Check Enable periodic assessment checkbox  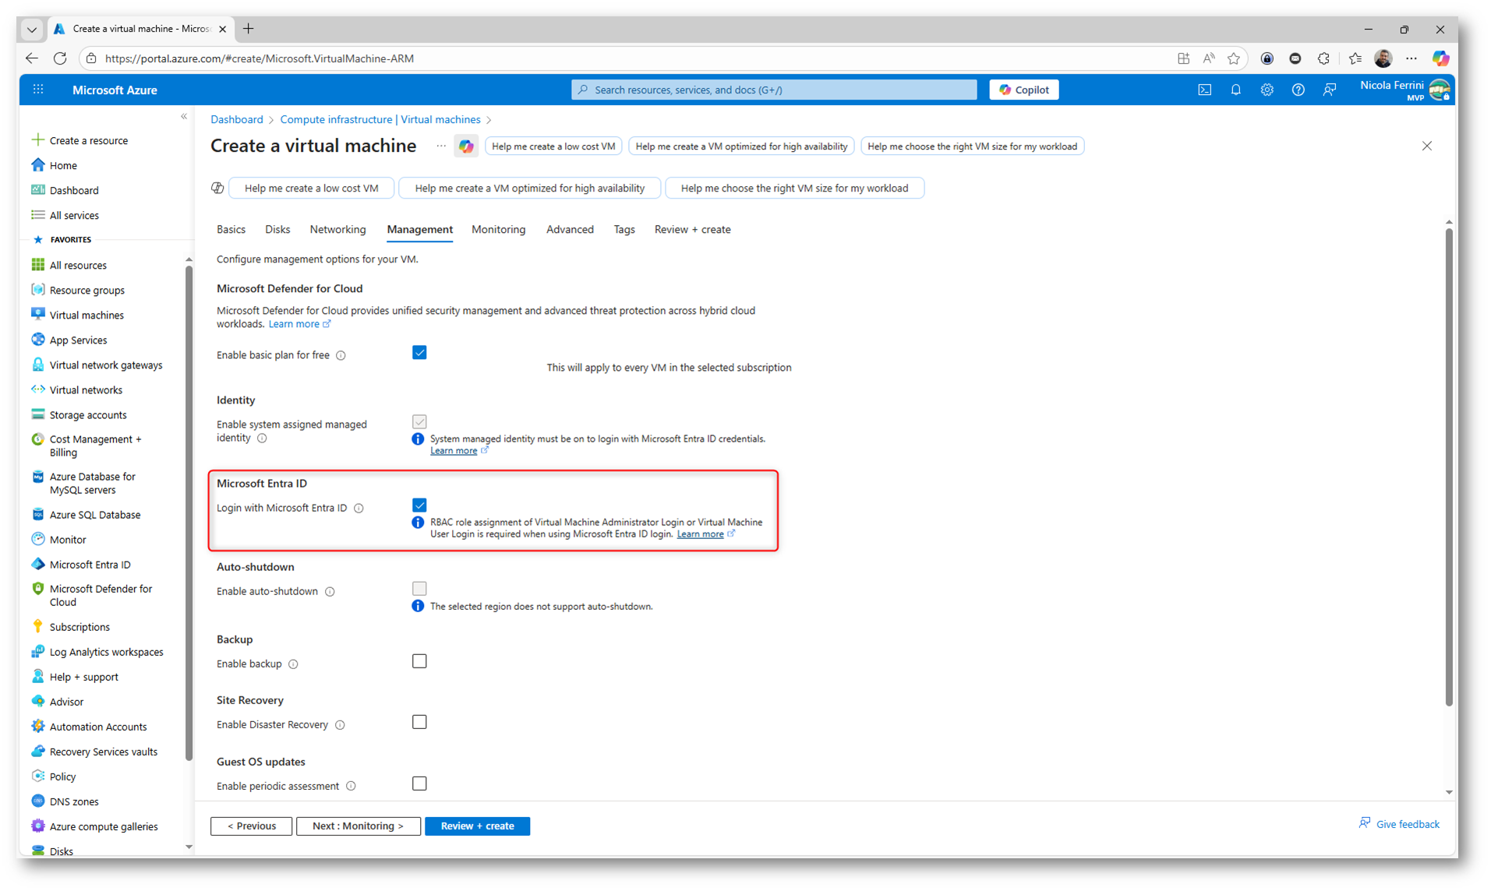point(419,784)
